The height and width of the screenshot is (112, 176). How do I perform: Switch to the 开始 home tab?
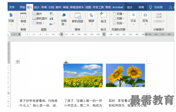pos(22,7)
